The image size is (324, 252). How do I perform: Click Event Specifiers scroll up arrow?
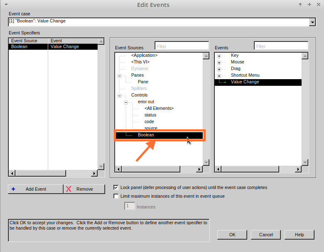point(101,41)
